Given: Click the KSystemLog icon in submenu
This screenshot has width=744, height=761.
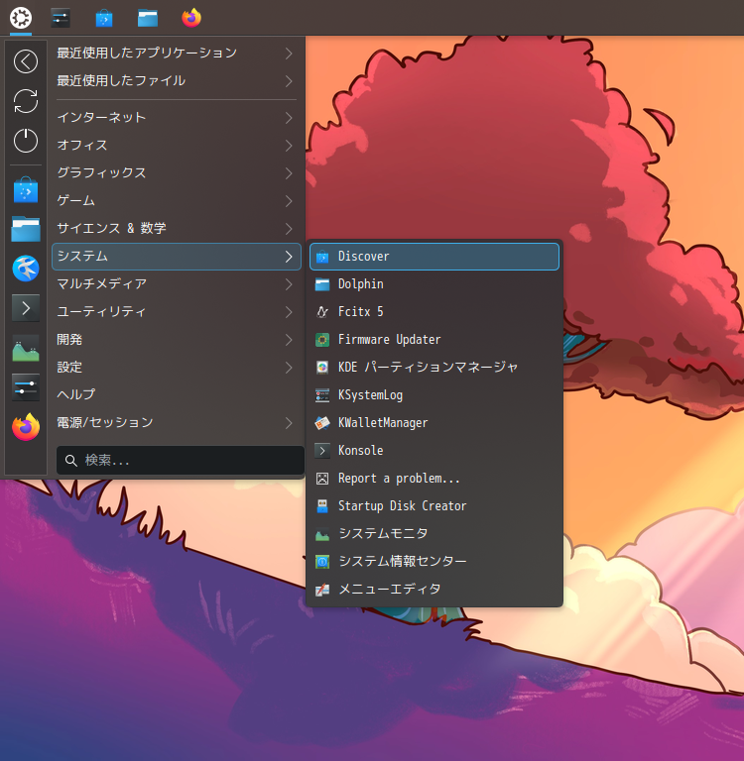Looking at the screenshot, I should tap(322, 395).
